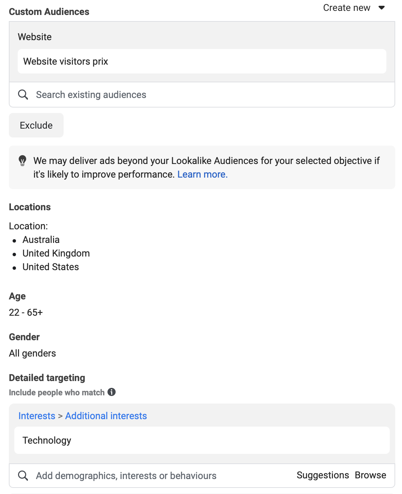Click the magnifier icon for existing audiences

click(x=23, y=95)
